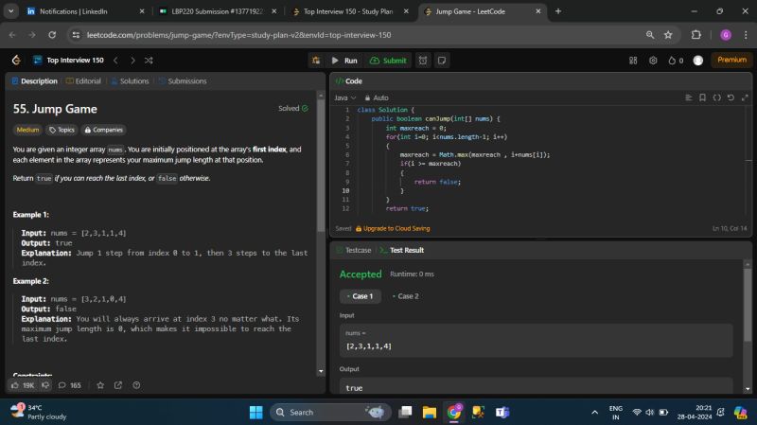The image size is (757, 425).
Task: Open the tab search dropdown arrow
Action: [10, 11]
